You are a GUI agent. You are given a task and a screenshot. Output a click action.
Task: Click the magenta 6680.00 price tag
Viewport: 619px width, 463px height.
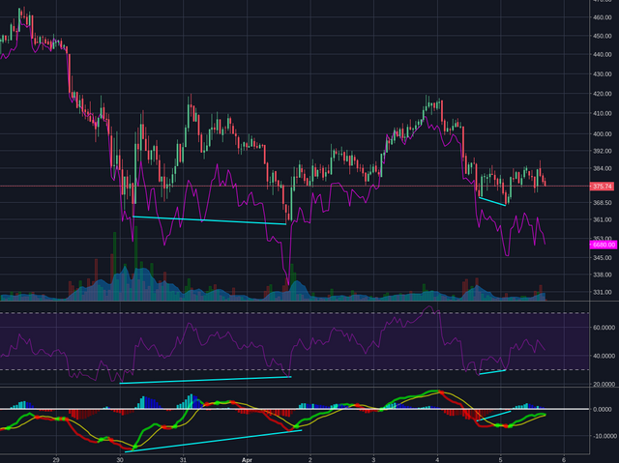pyautogui.click(x=603, y=245)
